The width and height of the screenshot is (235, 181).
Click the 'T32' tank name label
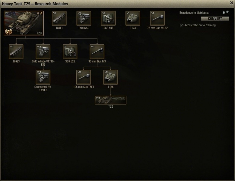click(111, 107)
